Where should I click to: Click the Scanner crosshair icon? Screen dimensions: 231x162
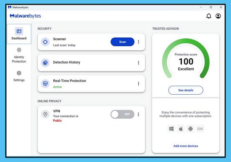pyautogui.click(x=45, y=42)
